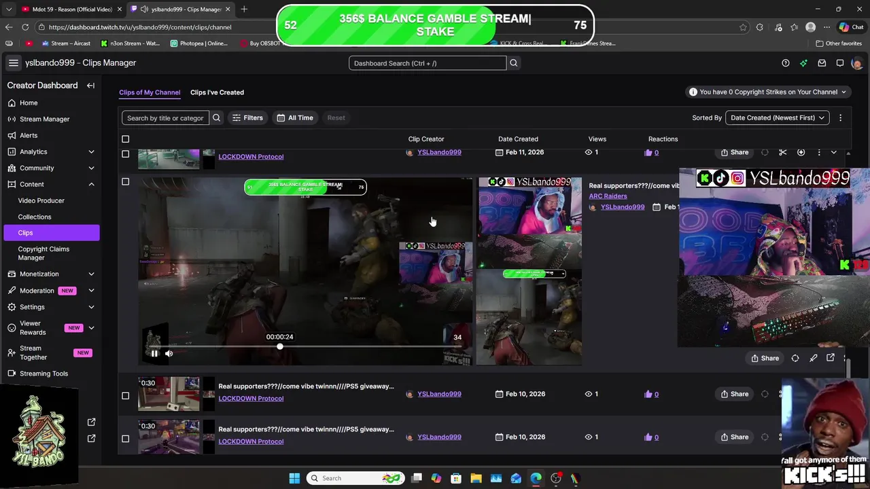This screenshot has height=489, width=870.
Task: Open the Twitch inbox mail icon
Action: point(822,63)
